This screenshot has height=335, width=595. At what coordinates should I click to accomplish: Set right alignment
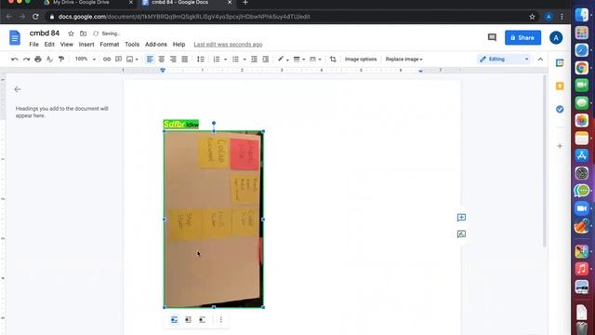(173, 60)
